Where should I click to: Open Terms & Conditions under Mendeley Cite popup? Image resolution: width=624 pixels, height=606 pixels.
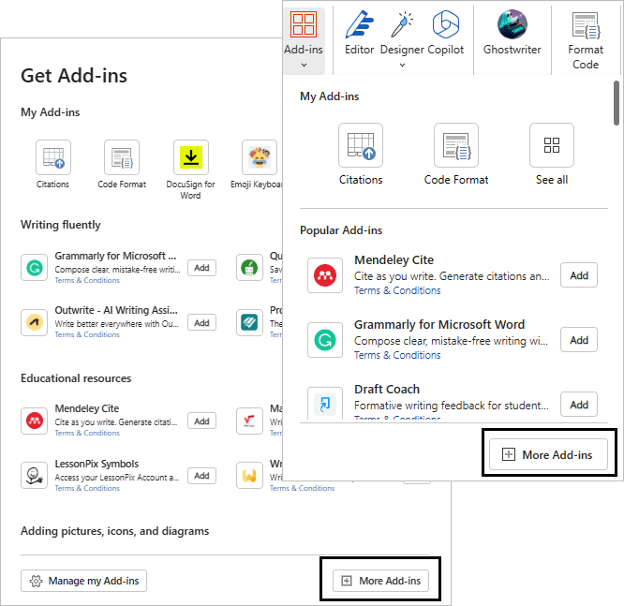(397, 291)
